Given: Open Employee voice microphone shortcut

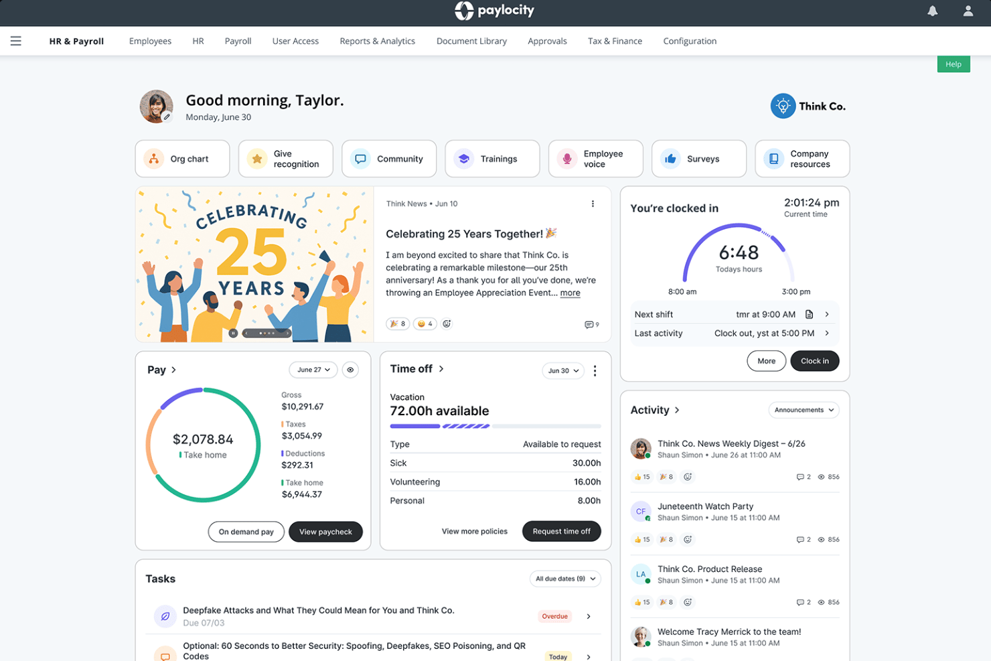Looking at the screenshot, I should coord(595,159).
